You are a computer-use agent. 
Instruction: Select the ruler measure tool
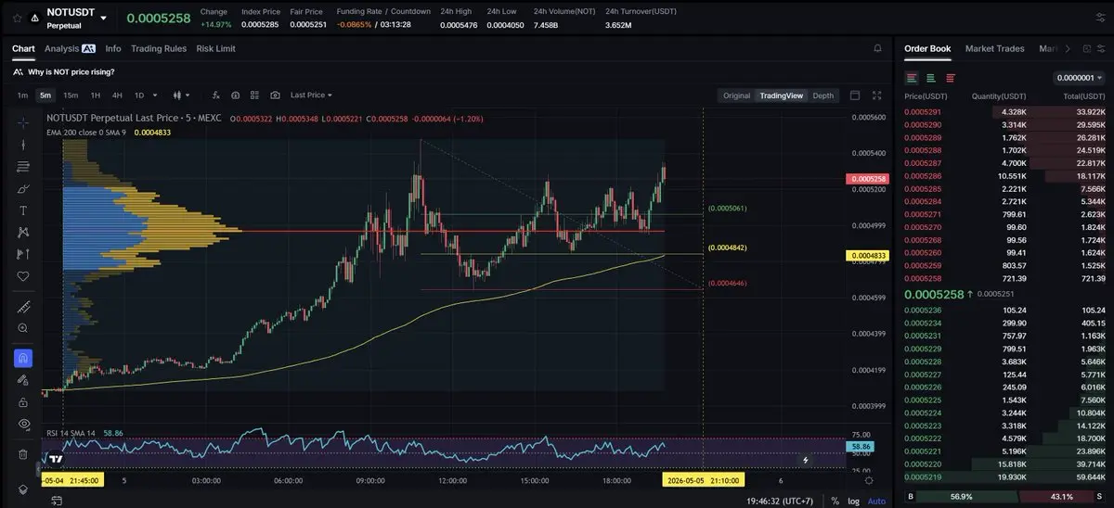coord(23,307)
